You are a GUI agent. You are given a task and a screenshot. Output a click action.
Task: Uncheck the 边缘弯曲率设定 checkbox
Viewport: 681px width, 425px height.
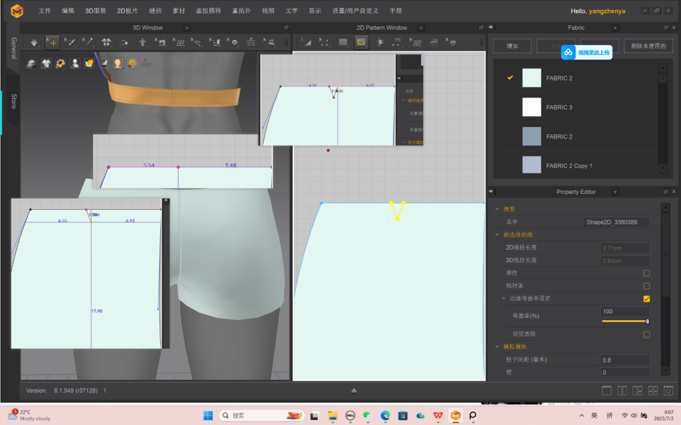pos(646,299)
